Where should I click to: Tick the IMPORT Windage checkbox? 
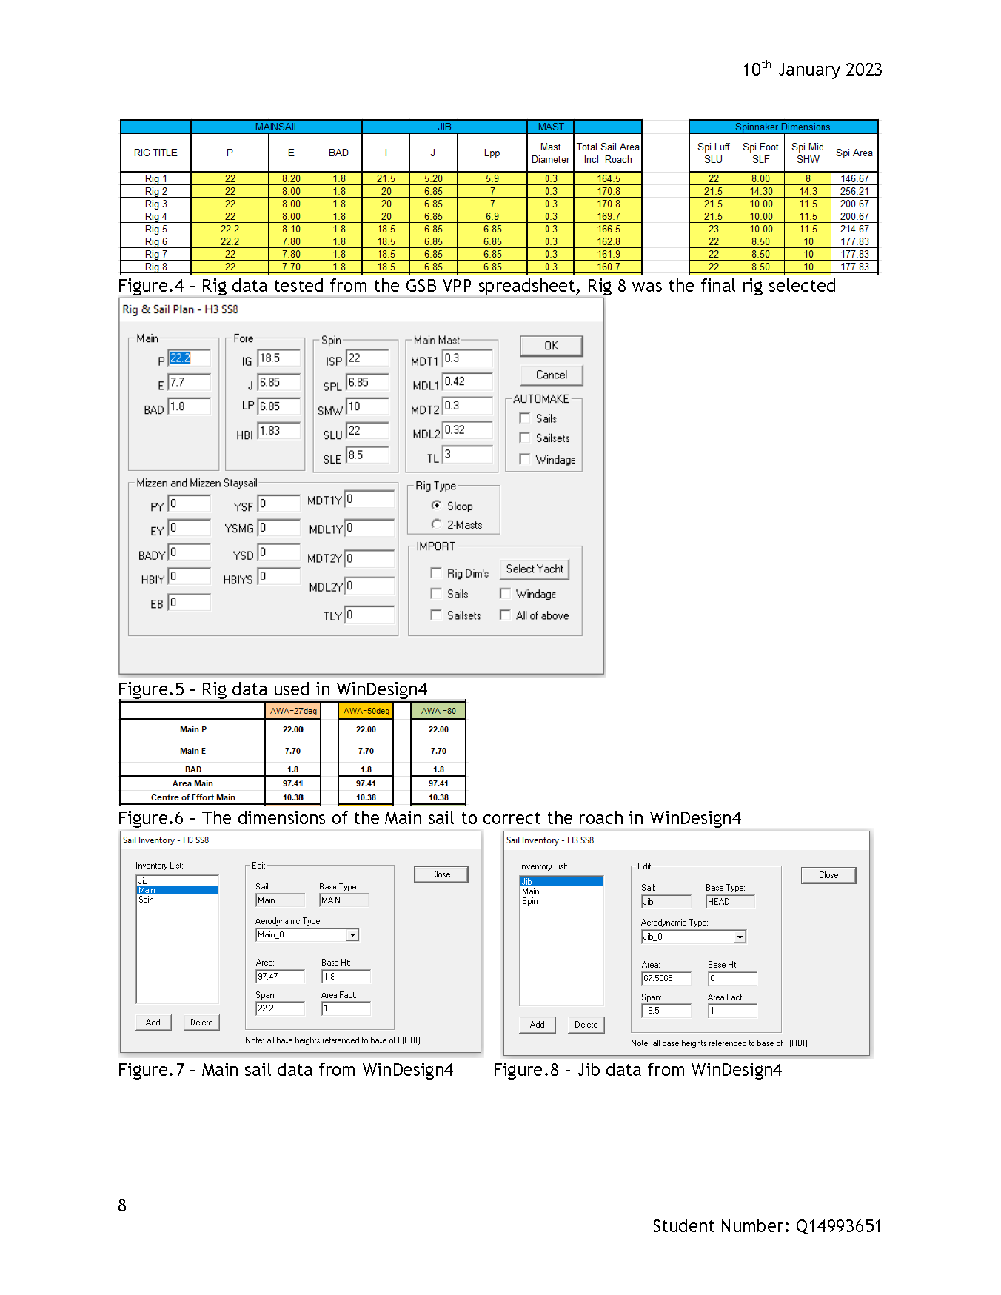[x=505, y=594]
